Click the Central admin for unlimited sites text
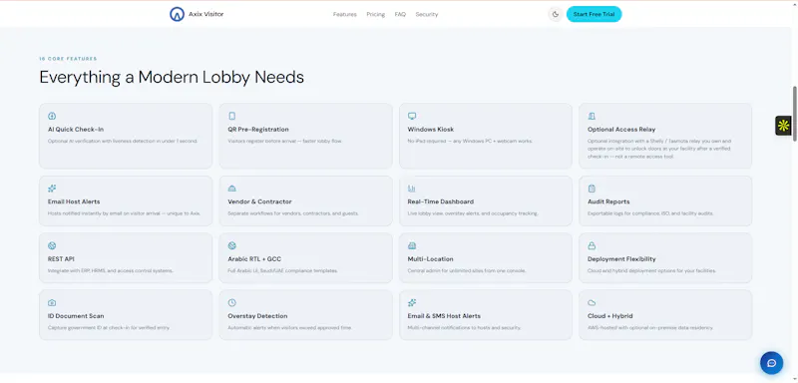 [x=467, y=271]
